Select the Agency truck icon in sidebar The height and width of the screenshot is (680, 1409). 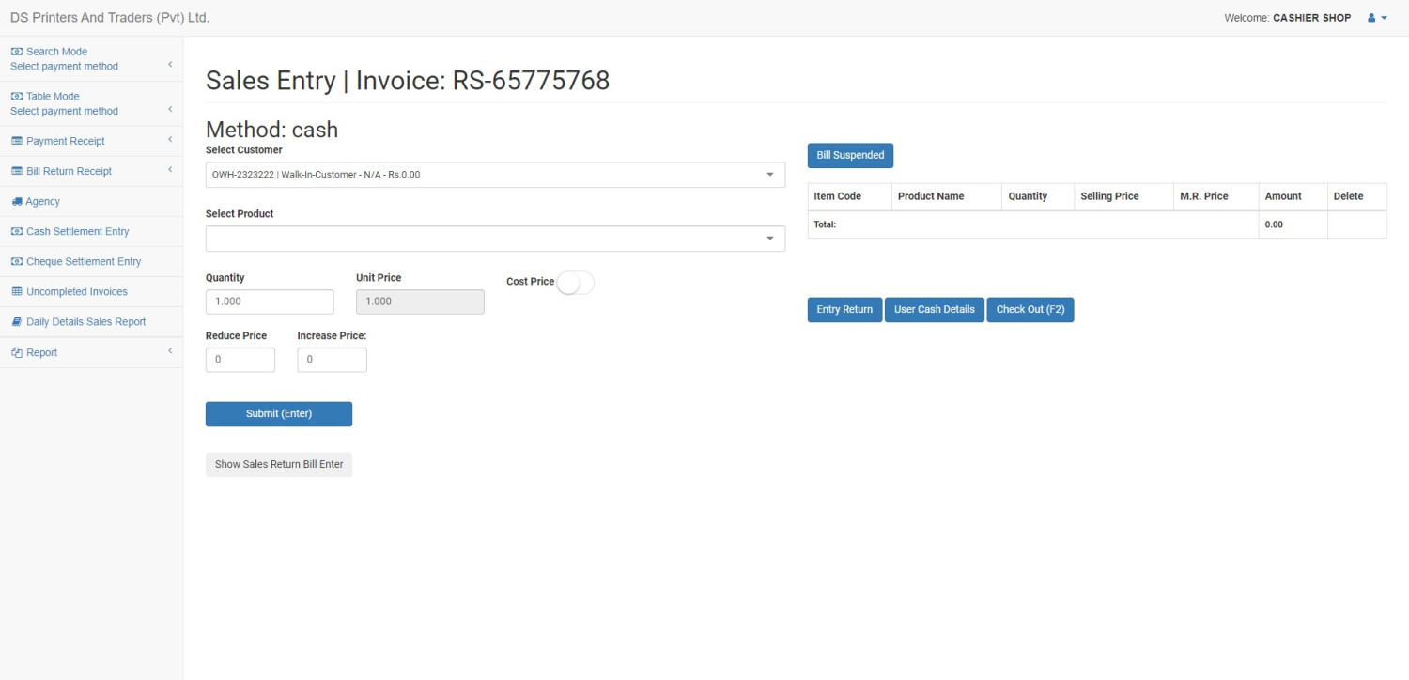(x=15, y=201)
